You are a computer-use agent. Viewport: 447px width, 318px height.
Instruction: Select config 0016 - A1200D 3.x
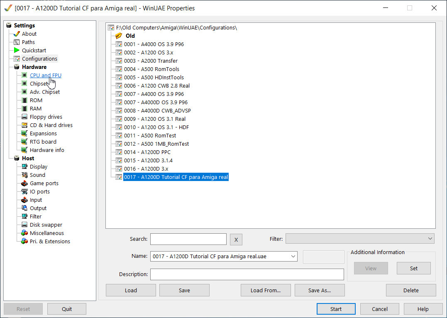[146, 169]
